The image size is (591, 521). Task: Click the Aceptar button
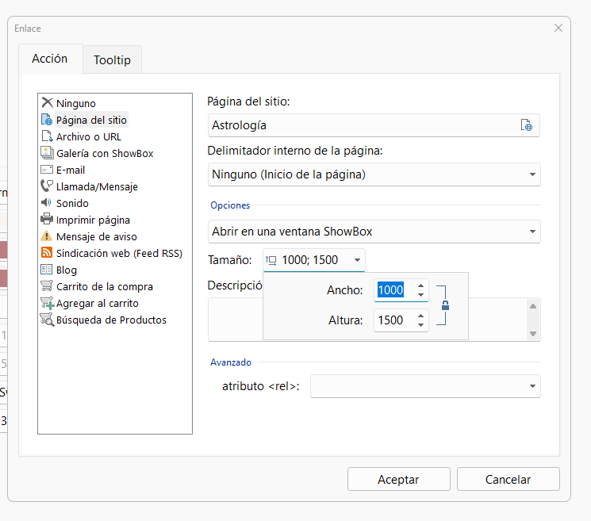pyautogui.click(x=398, y=479)
